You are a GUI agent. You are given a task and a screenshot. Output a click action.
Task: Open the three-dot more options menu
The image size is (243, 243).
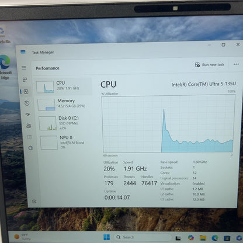[236, 64]
